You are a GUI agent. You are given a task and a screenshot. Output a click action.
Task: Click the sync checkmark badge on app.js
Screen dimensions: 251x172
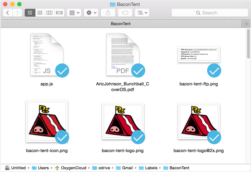[x=62, y=71]
